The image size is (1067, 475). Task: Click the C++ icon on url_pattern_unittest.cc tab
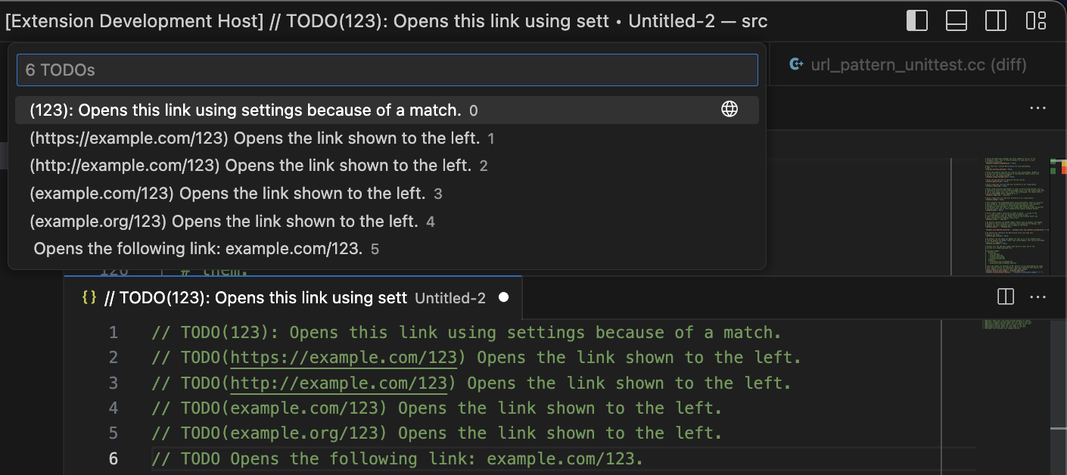point(796,64)
